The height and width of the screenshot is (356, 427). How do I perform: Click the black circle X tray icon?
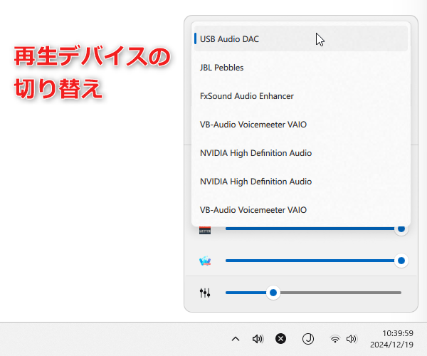(x=281, y=339)
